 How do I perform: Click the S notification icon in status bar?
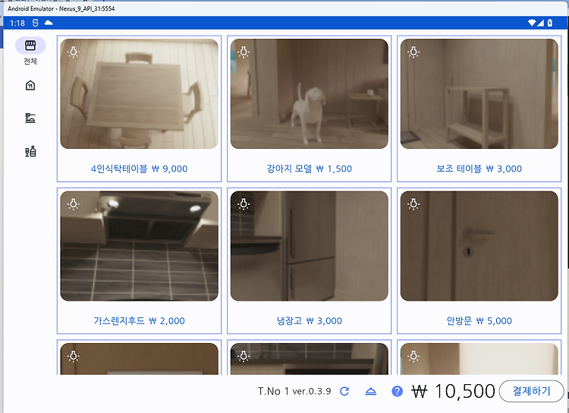pyautogui.click(x=35, y=23)
